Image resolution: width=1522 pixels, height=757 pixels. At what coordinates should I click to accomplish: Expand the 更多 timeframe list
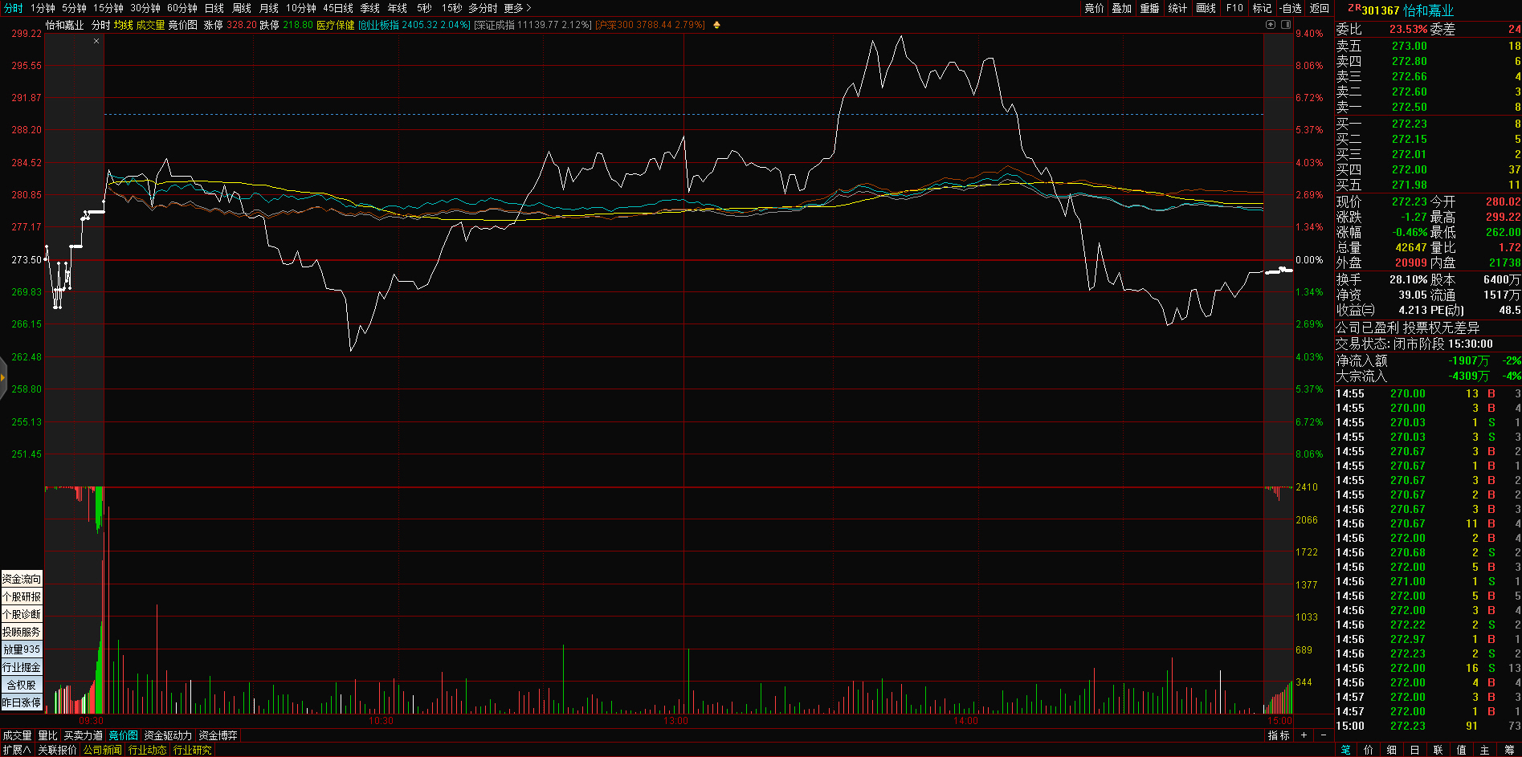coord(517,8)
